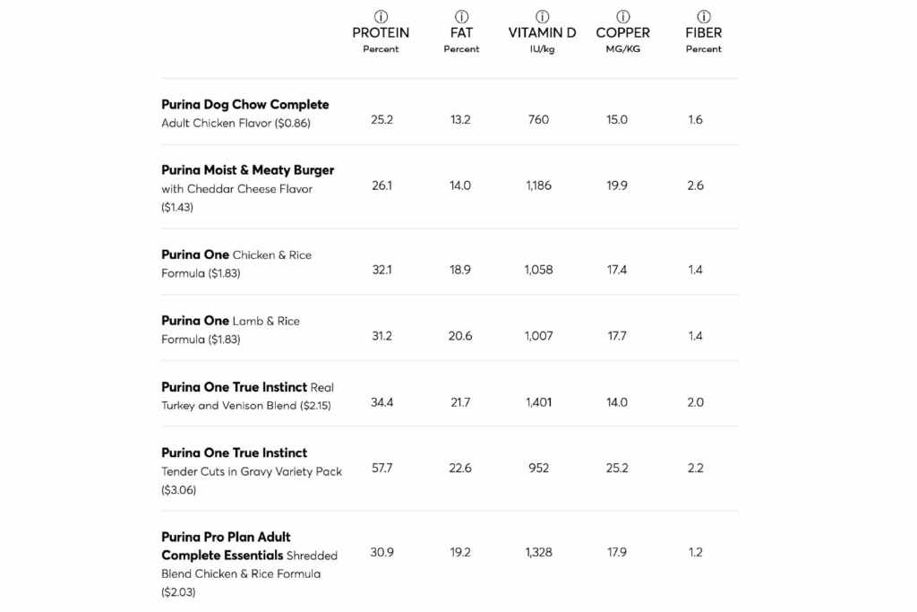The image size is (917, 612).
Task: Select the COPPER column header
Action: coord(623,33)
